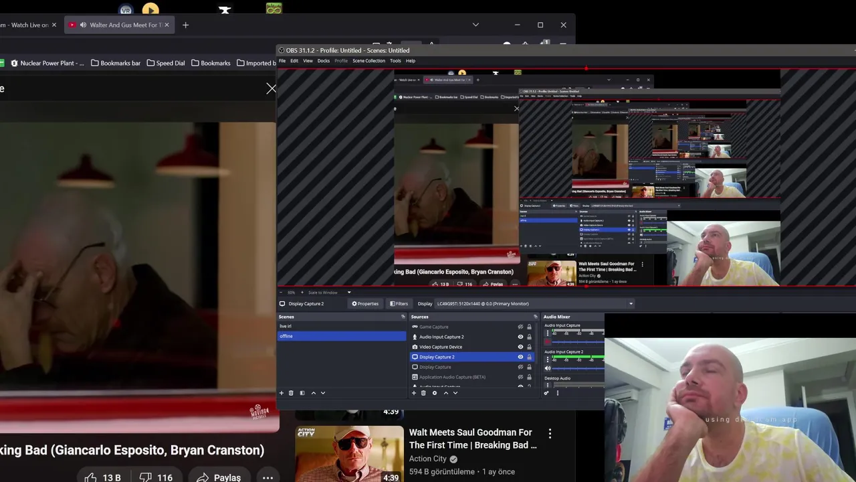Toggle lock on Display Capture 2 source

point(529,357)
